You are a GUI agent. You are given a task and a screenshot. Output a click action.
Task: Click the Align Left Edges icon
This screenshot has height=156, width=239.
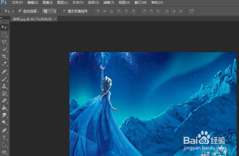[120, 11]
